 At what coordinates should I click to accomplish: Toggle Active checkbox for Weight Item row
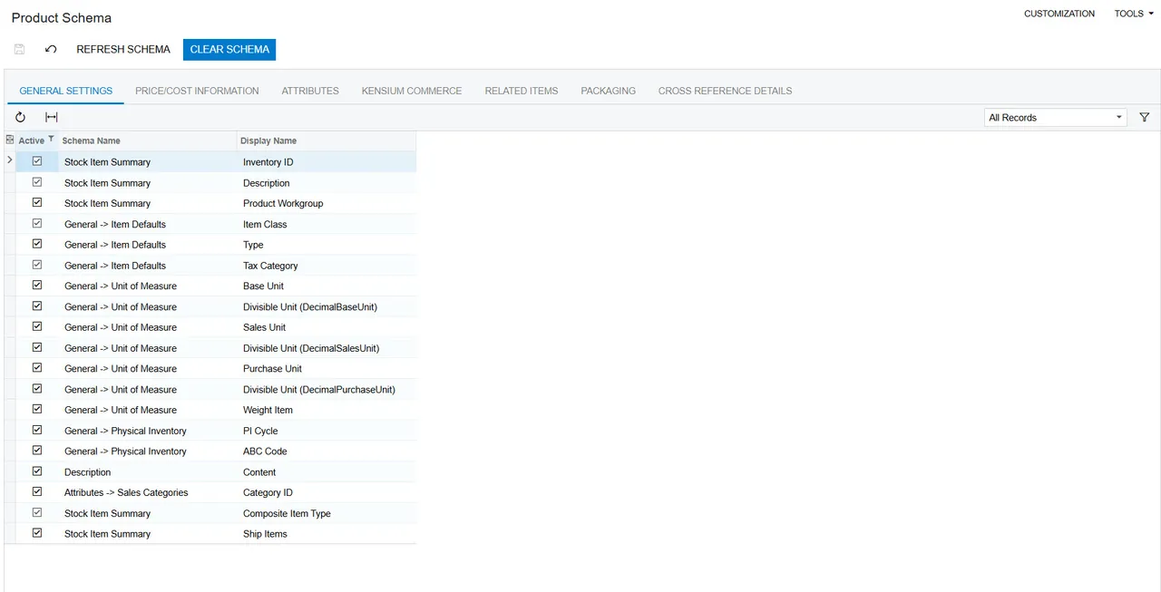37,410
